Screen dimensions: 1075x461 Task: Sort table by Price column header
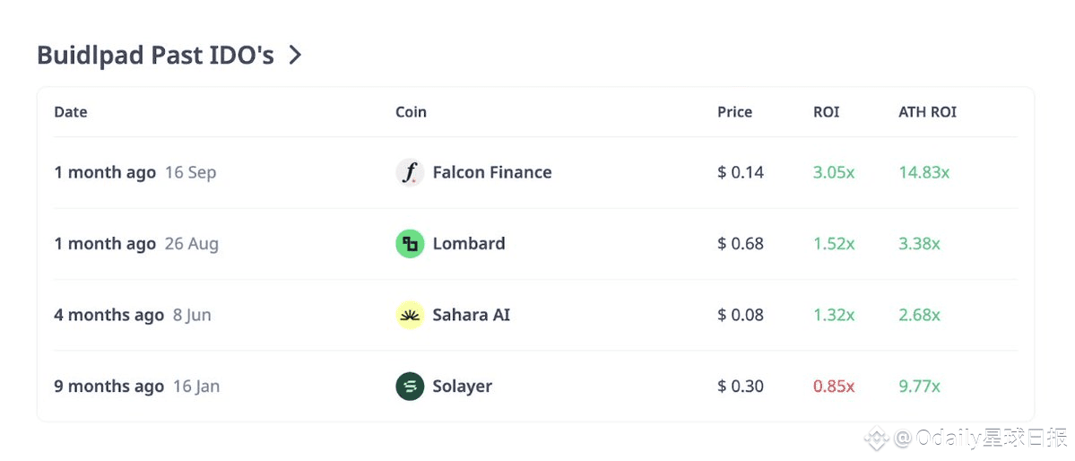coord(734,112)
